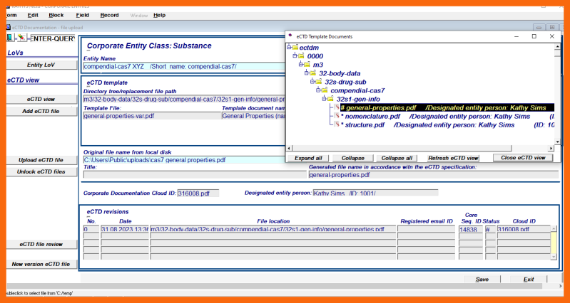Image resolution: width=570 pixels, height=303 pixels.
Task: Click the nomenclature.pdf document icon
Action: tap(336, 117)
